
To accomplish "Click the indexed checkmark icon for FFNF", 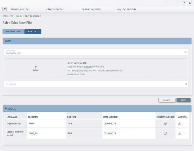I will coord(165,123).
